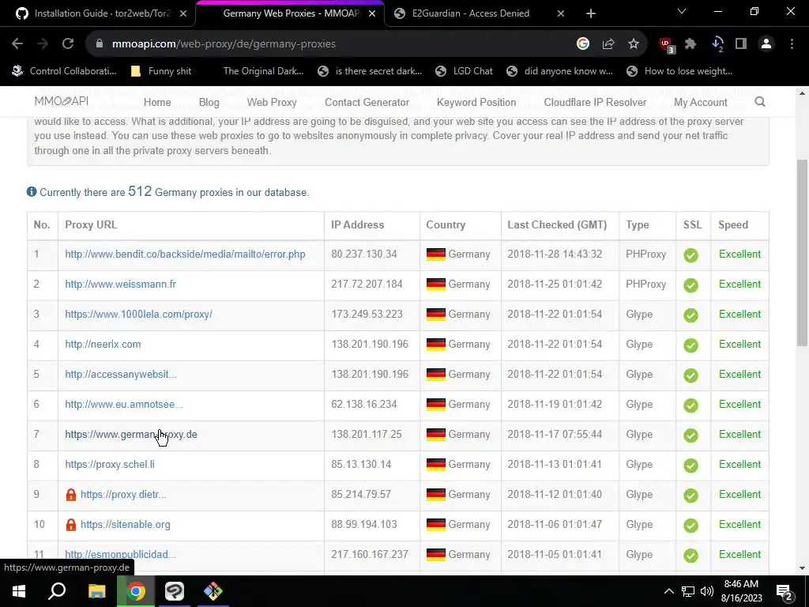Viewport: 809px width, 607px height.
Task: Click Chrome icon in taskbar
Action: (x=136, y=591)
